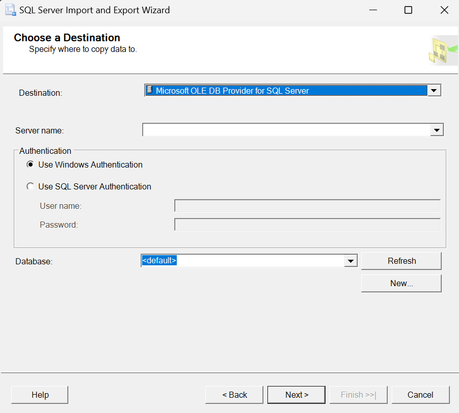459x413 pixels.
Task: Click the User name field
Action: click(x=307, y=206)
